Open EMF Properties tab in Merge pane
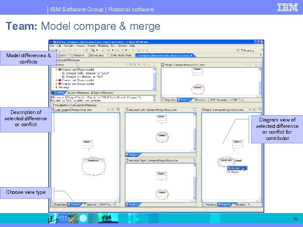Image resolution: width=303 pixels, height=227 pixels. (218, 100)
